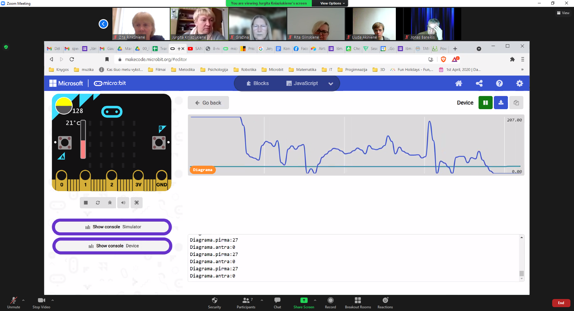574x311 pixels.
Task: Download console data with the download icon
Action: (501, 103)
